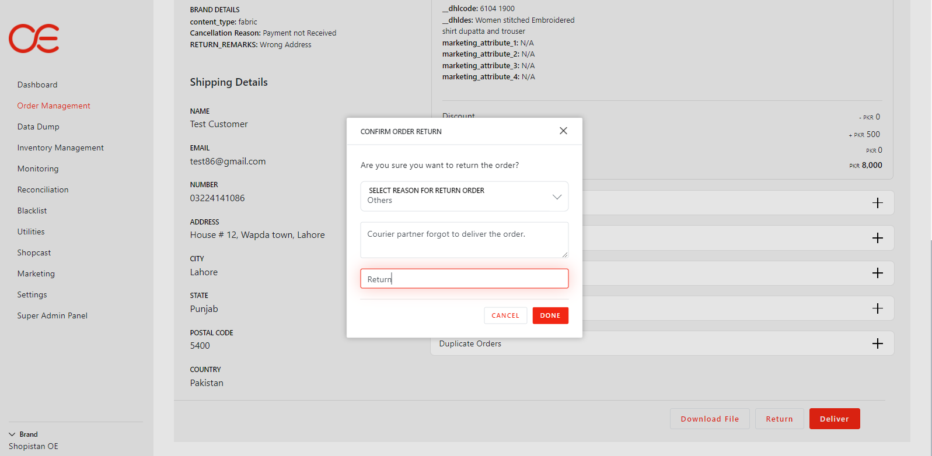The image size is (932, 456).
Task: Expand the Duplicate Orders section
Action: (x=877, y=343)
